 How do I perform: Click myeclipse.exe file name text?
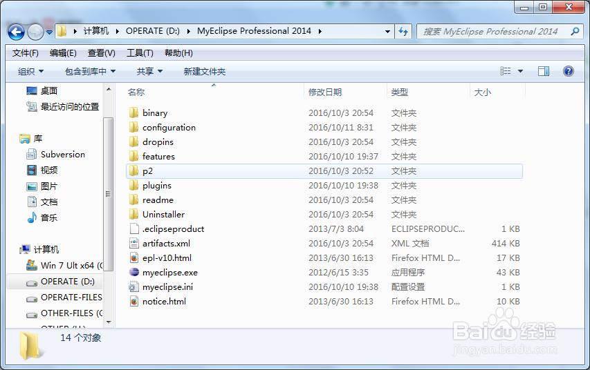tap(170, 273)
